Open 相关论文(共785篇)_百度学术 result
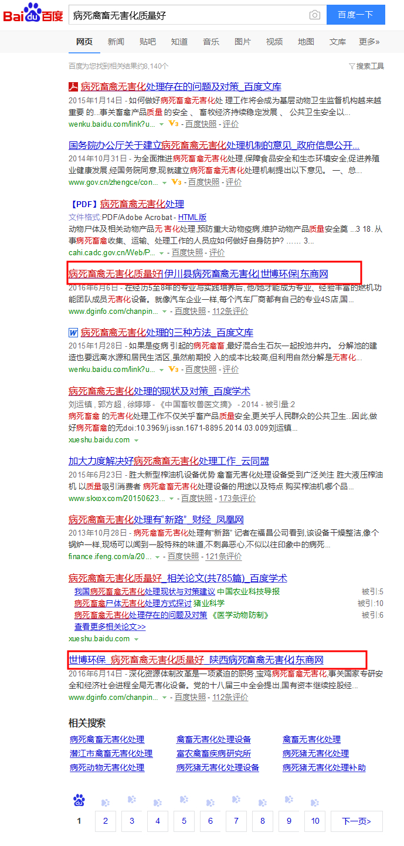 (178, 578)
